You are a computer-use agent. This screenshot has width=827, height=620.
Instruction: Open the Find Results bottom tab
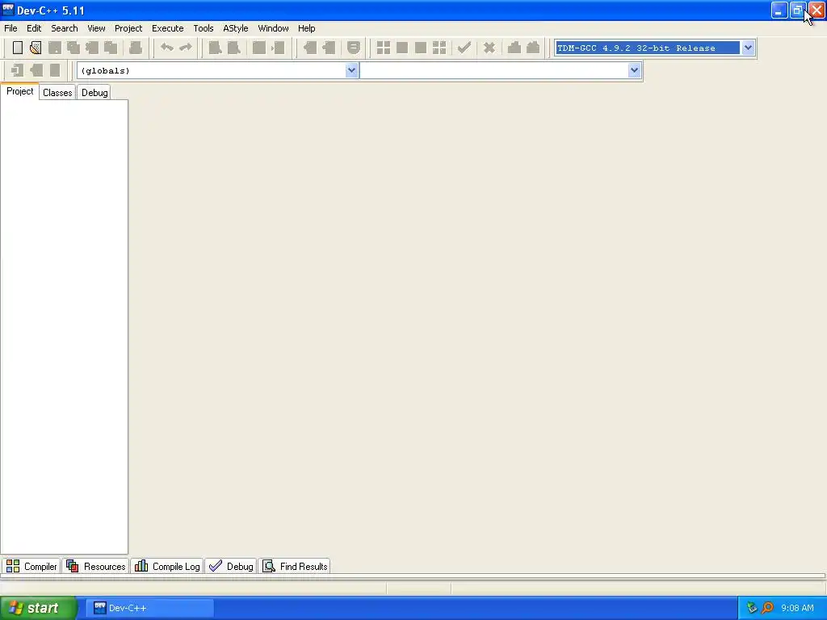pos(295,566)
